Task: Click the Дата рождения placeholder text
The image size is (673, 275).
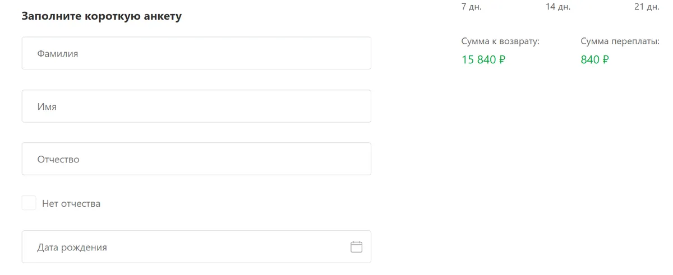Action: (72, 247)
